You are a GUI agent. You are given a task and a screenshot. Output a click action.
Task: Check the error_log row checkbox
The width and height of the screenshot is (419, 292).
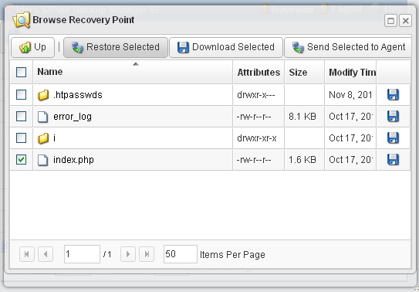pos(21,117)
